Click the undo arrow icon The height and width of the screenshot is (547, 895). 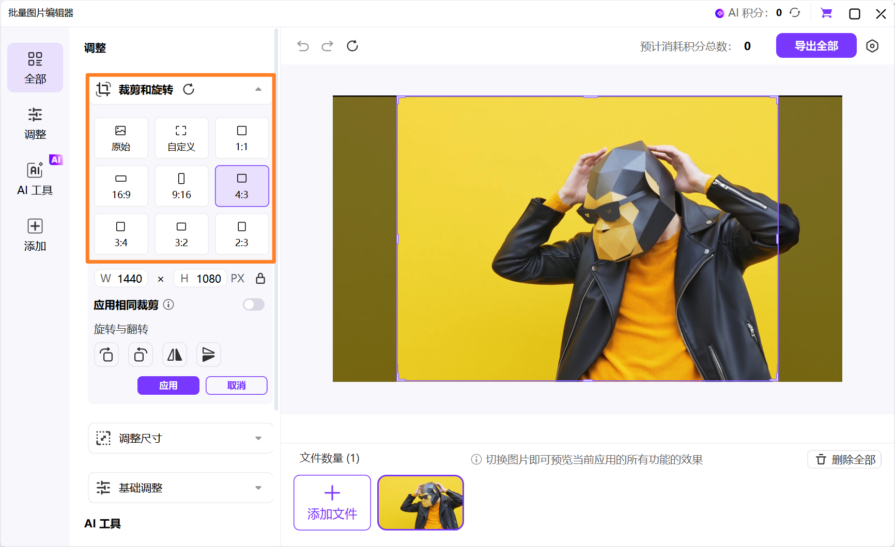303,46
